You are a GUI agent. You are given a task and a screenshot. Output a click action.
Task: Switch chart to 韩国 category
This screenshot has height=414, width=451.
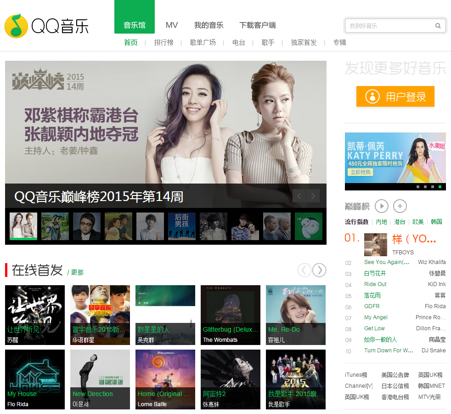point(436,222)
